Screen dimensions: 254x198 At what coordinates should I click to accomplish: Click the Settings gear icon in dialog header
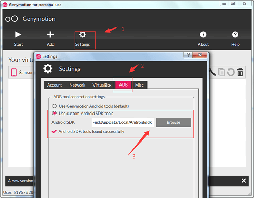(48, 69)
